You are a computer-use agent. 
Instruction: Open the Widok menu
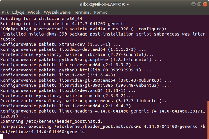click(x=34, y=12)
